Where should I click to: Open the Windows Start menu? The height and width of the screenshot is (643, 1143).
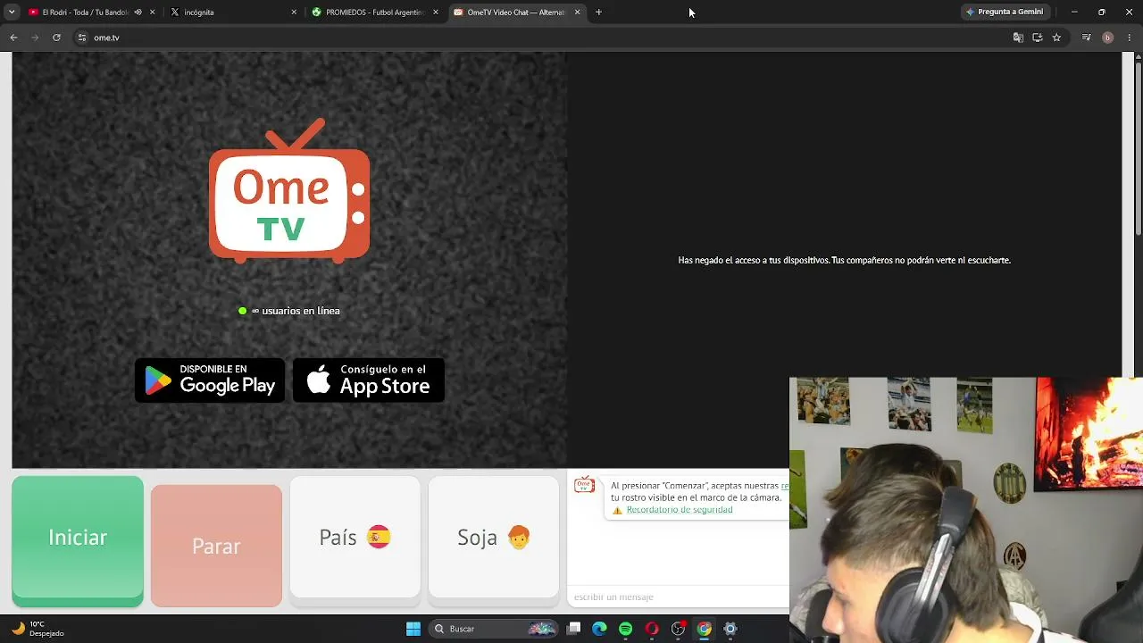413,629
